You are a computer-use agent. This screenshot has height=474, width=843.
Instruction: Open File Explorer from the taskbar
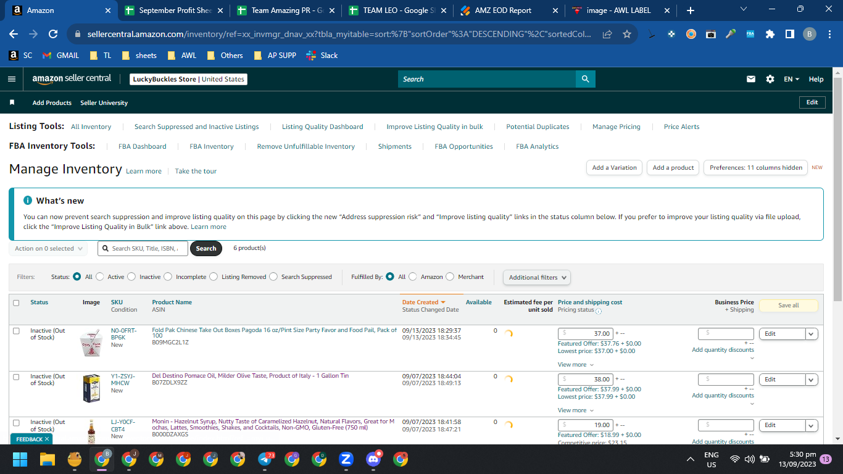point(48,459)
